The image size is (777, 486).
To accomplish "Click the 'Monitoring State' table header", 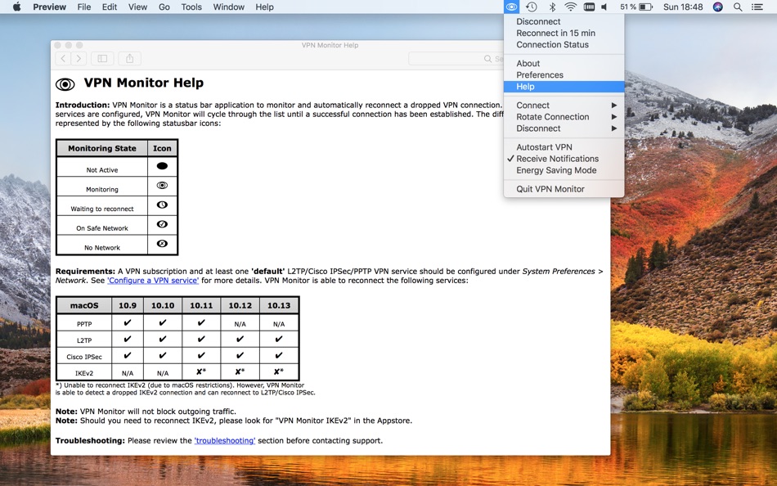I will coord(102,148).
